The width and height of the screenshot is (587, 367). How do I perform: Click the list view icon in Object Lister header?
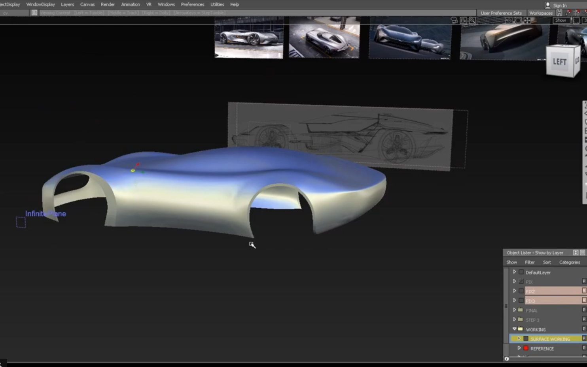click(x=583, y=253)
